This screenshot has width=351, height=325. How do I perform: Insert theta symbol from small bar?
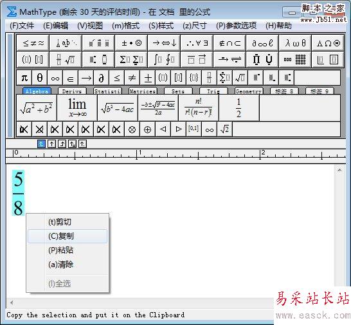40,78
